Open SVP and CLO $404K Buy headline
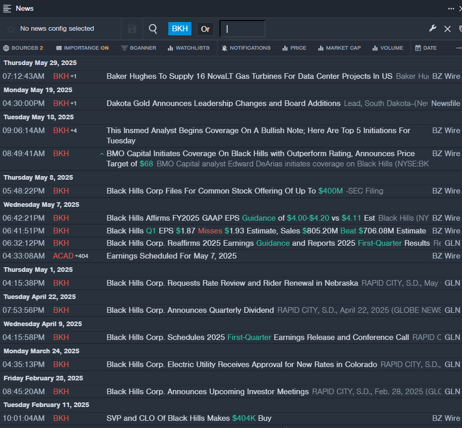This screenshot has height=428, width=462. (189, 418)
